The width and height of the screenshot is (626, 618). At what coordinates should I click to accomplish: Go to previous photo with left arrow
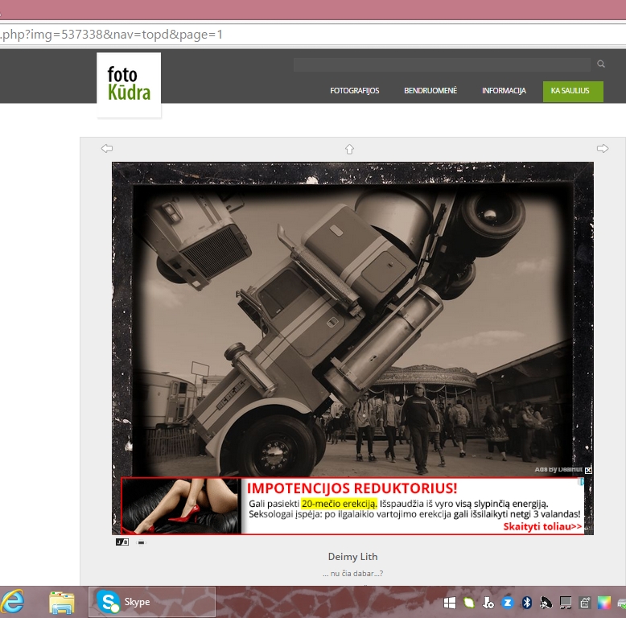coord(106,148)
